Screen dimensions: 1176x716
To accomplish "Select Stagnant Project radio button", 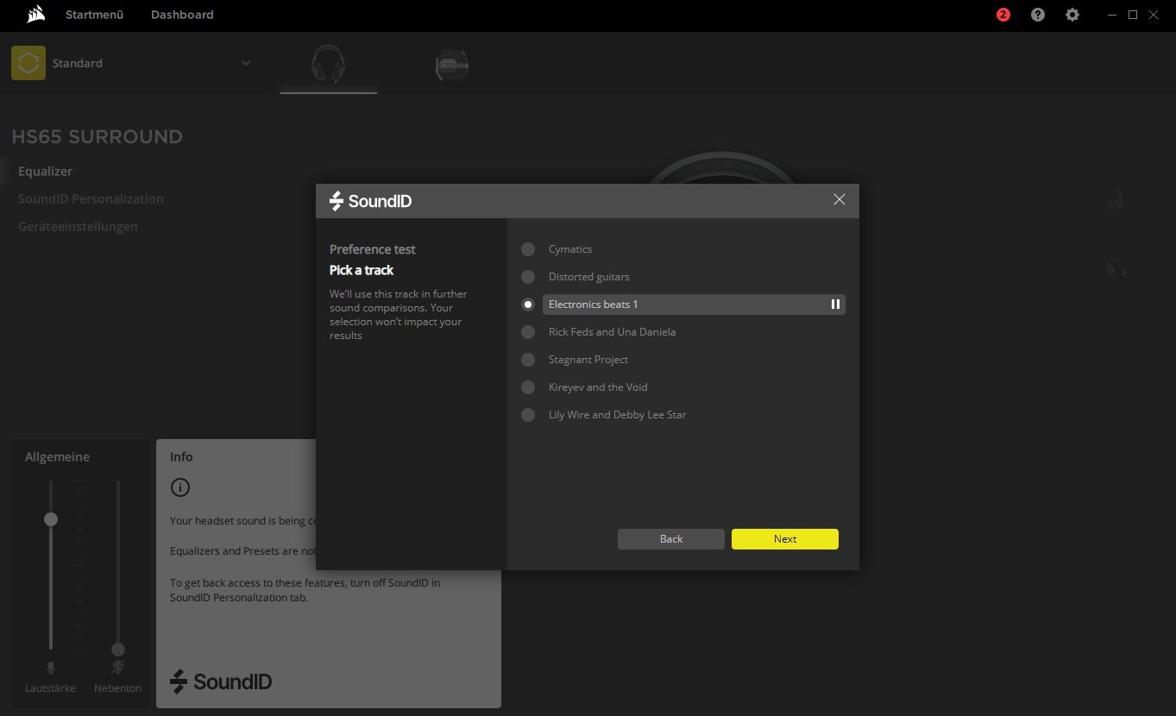I will [x=528, y=360].
